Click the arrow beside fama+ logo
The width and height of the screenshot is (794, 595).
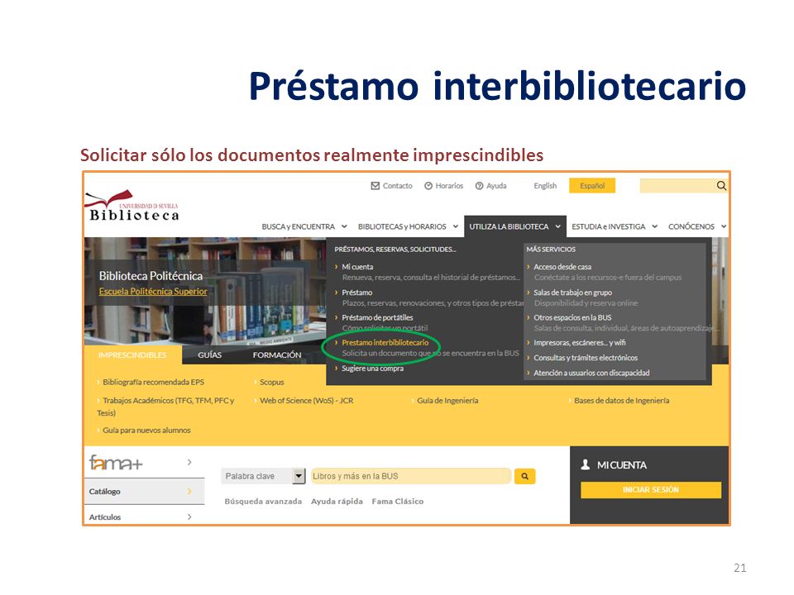189,462
